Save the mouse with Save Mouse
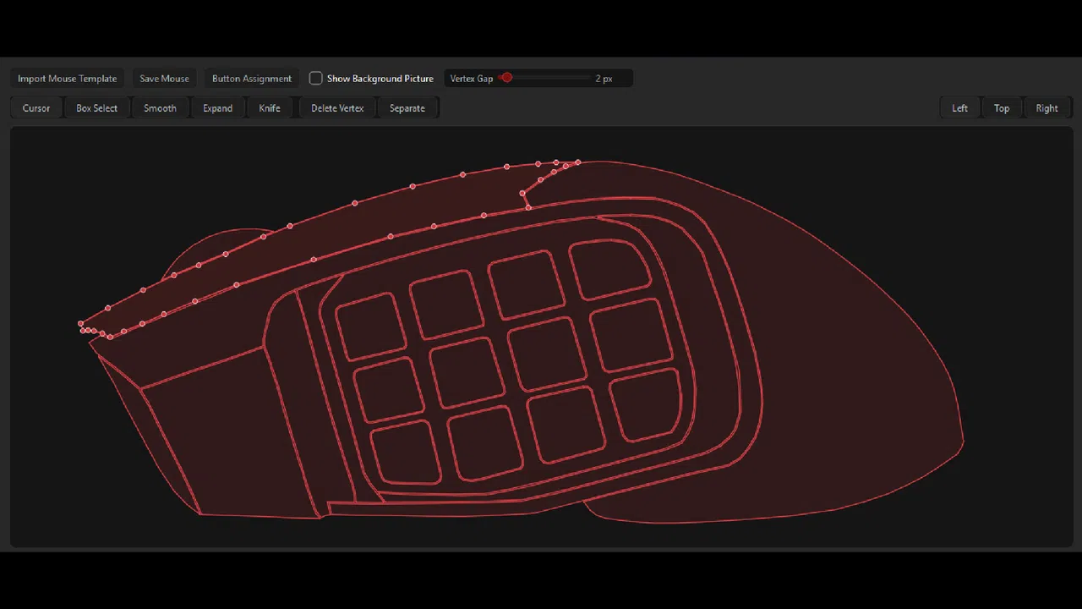This screenshot has height=609, width=1082. click(164, 79)
